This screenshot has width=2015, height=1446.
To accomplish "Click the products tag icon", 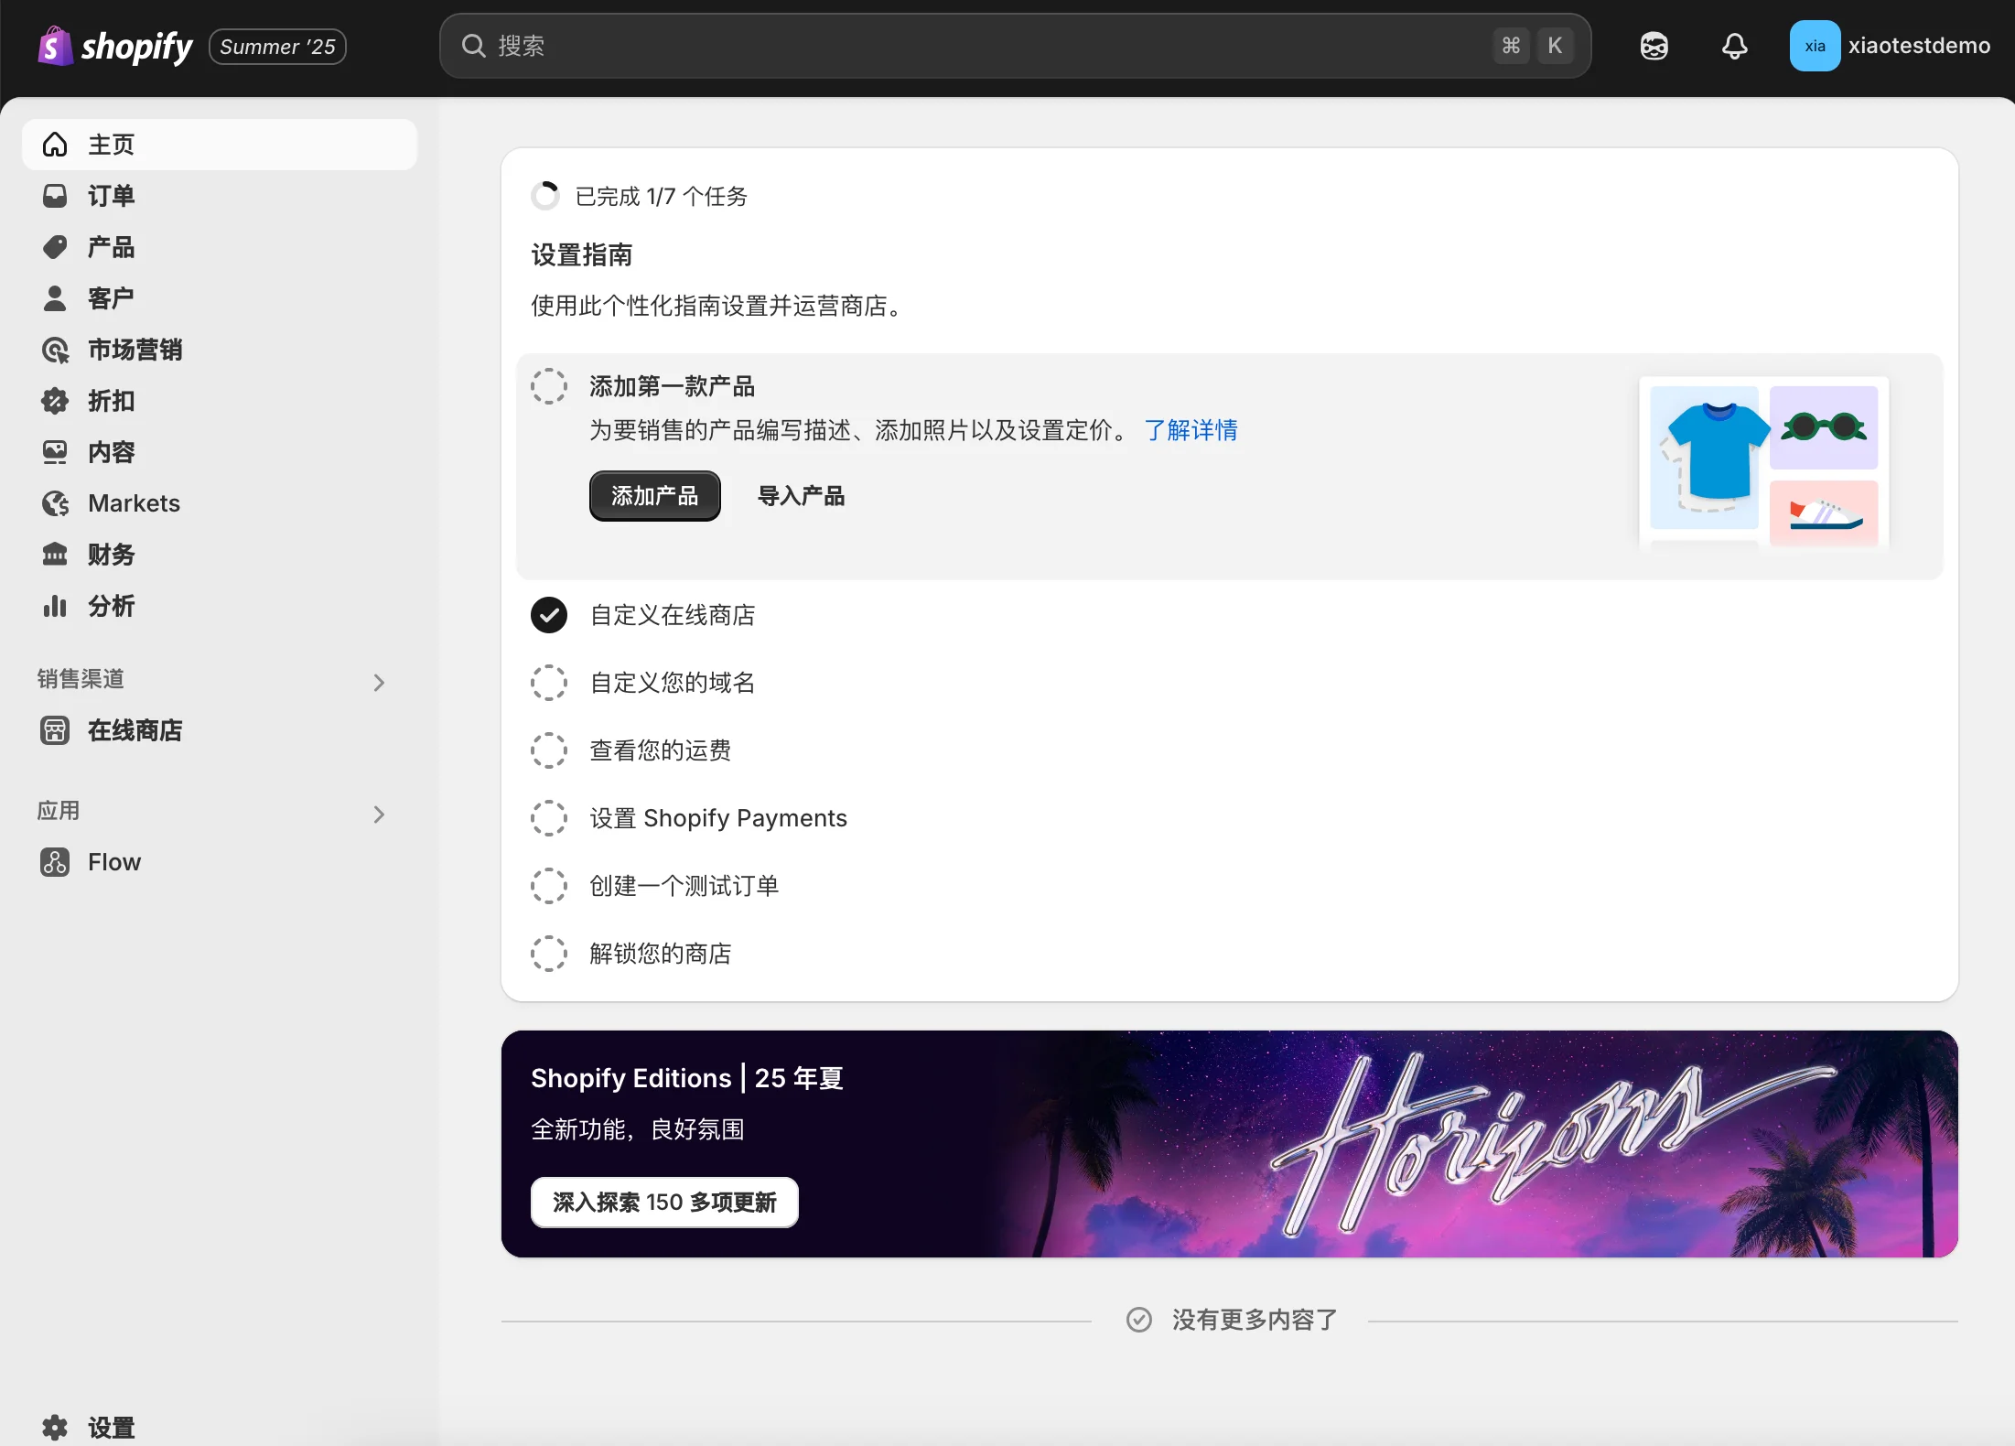I will click(55, 247).
